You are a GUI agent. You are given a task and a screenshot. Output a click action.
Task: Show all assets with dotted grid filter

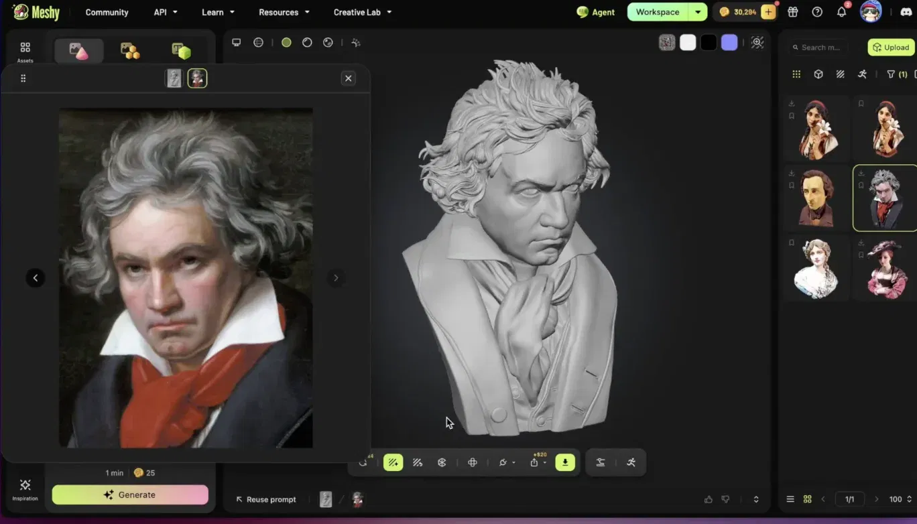796,74
